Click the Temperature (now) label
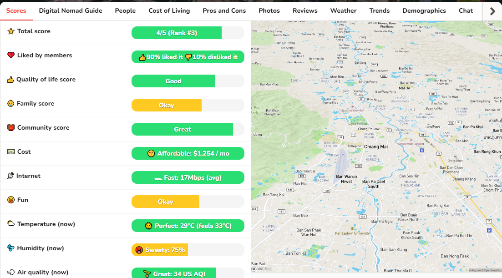Viewport: 502px width, 278px height. [x=46, y=224]
